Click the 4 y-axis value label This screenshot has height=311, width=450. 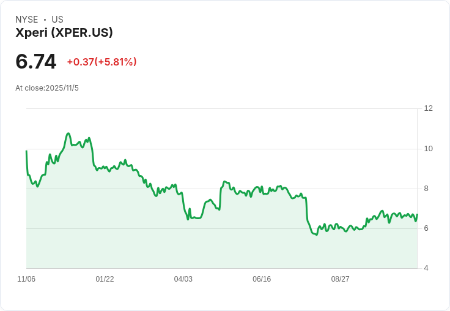[426, 268]
